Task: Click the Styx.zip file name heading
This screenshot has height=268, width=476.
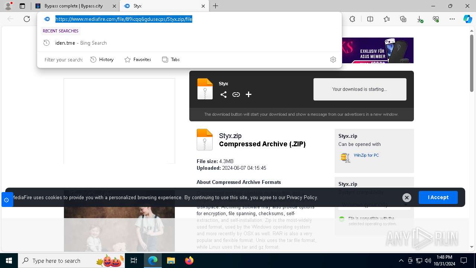Action: 230,136
